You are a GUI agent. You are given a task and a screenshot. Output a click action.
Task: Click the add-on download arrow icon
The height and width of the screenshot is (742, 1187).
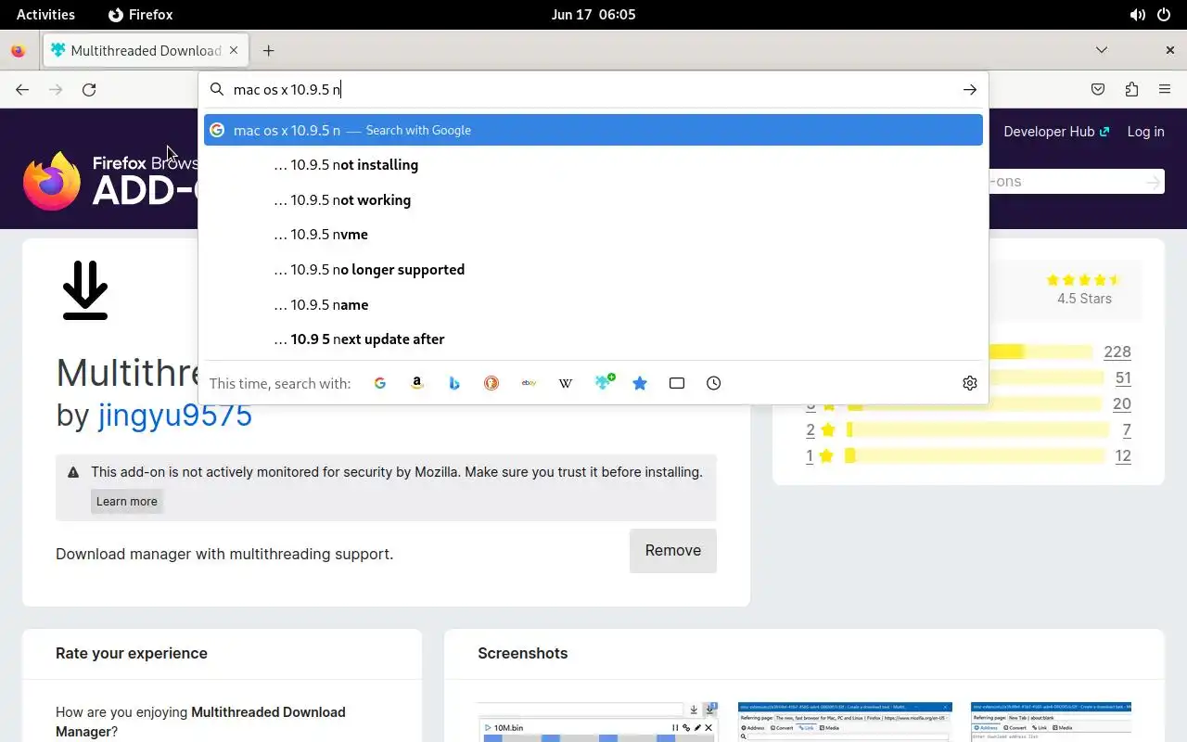[x=85, y=290]
